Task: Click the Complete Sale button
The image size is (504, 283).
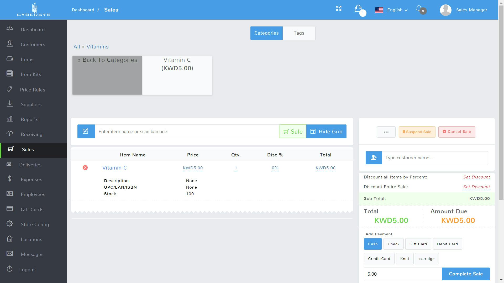Action: [x=466, y=274]
